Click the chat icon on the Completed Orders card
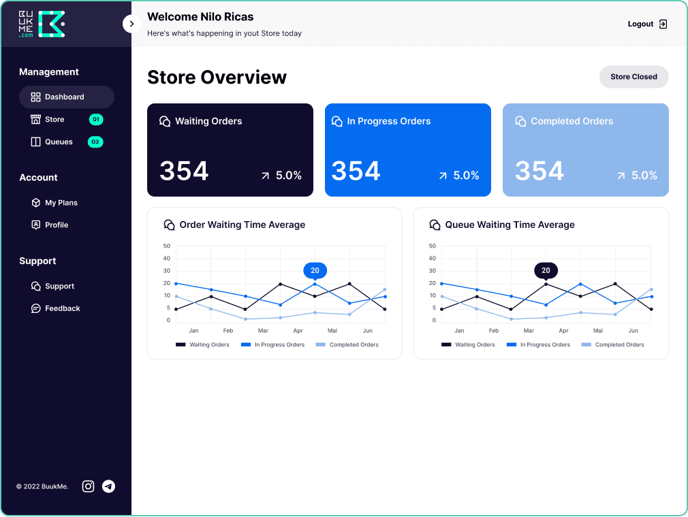The image size is (688, 517). [520, 121]
